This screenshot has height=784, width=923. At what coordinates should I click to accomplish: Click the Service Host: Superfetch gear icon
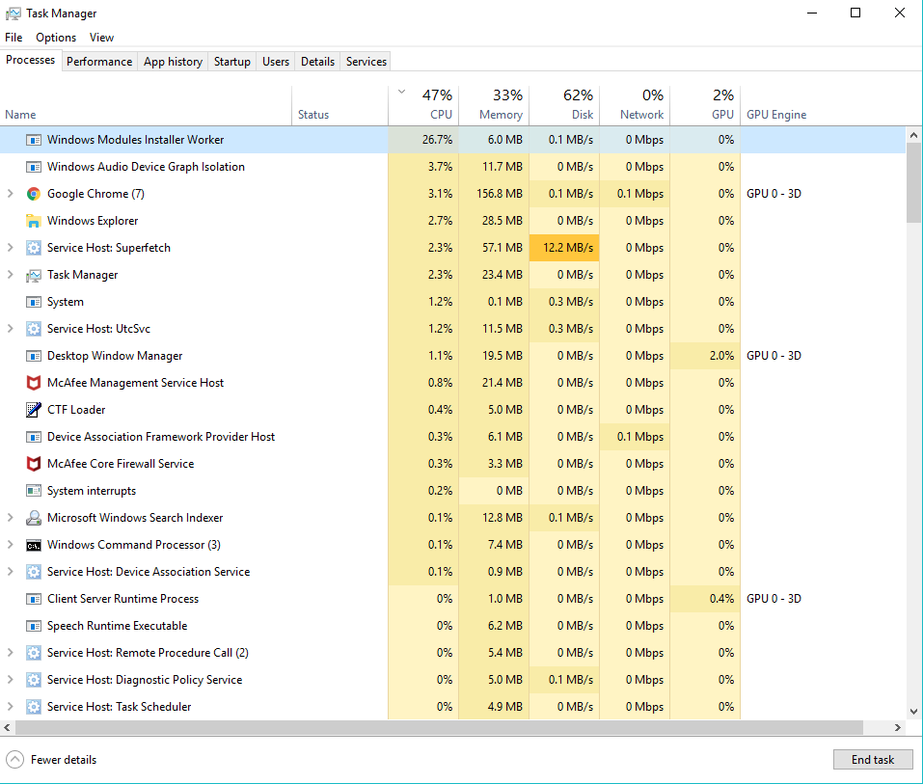34,248
